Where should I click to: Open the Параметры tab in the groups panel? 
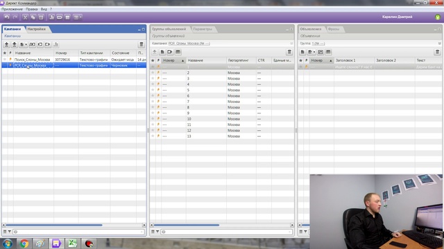click(x=203, y=29)
